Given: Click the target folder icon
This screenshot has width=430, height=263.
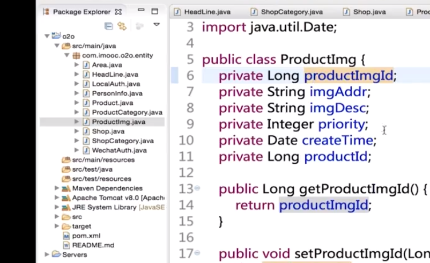Looking at the screenshot, I should [x=66, y=226].
